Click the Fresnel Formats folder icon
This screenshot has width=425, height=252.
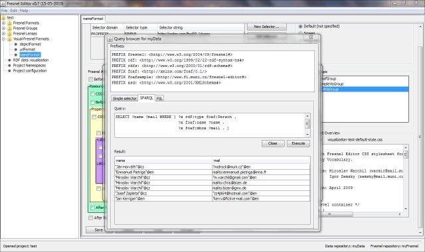point(10,23)
